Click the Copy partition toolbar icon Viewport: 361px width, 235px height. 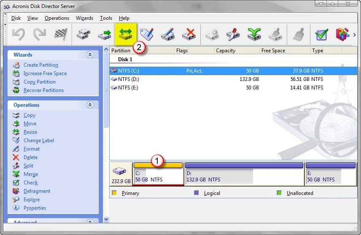pos(83,34)
